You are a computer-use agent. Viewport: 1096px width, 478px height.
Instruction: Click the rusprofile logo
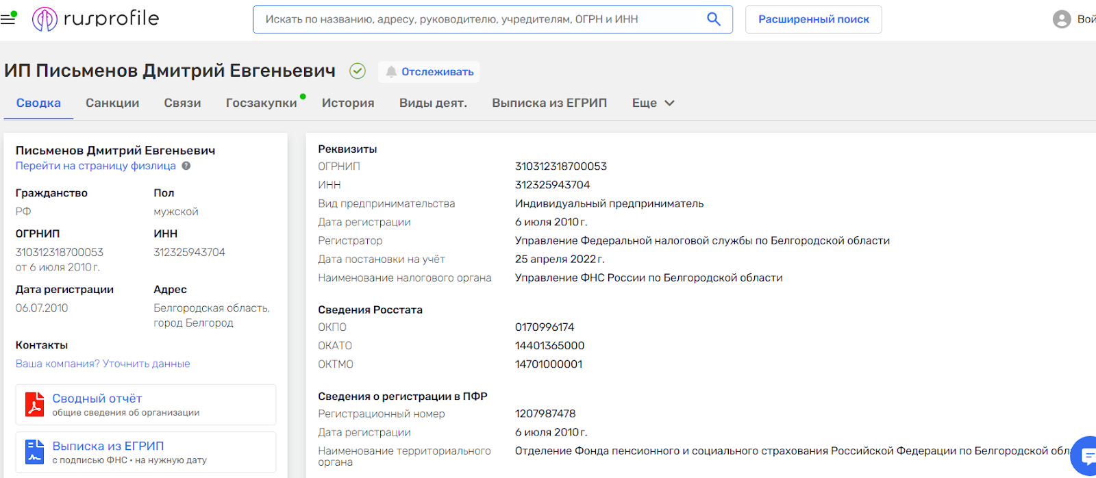click(96, 19)
